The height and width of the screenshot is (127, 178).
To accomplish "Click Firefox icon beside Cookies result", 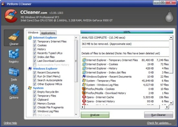I will (84, 89).
